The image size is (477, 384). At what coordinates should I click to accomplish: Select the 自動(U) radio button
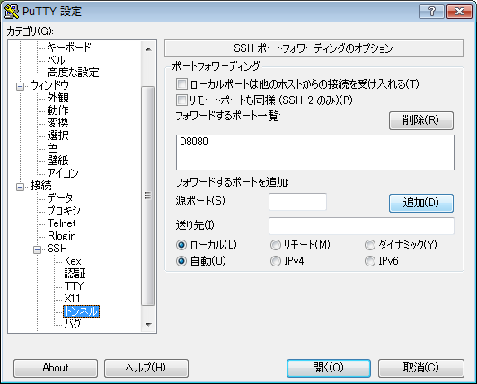coord(181,261)
